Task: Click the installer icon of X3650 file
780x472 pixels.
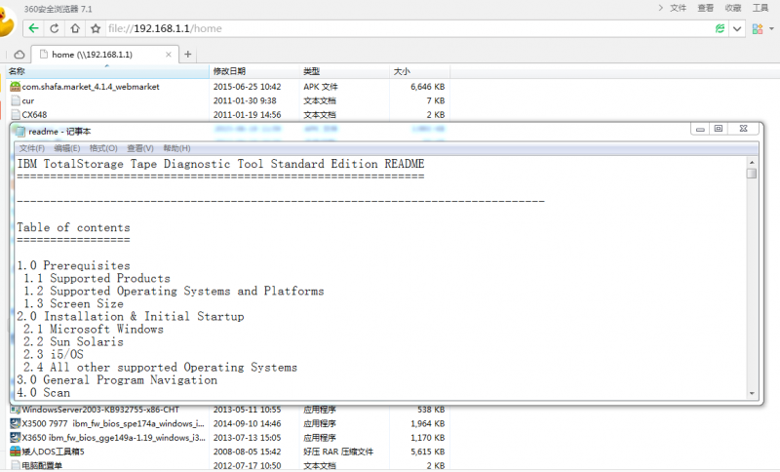Action: pos(16,438)
